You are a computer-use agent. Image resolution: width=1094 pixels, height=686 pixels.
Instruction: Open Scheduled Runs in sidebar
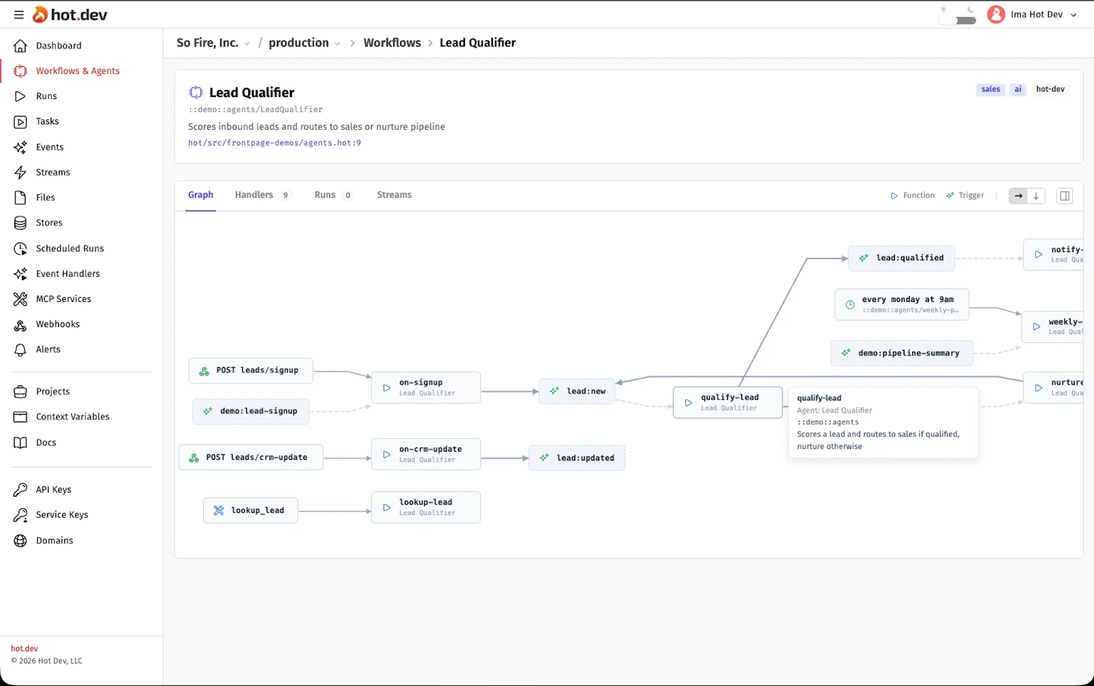pos(70,249)
